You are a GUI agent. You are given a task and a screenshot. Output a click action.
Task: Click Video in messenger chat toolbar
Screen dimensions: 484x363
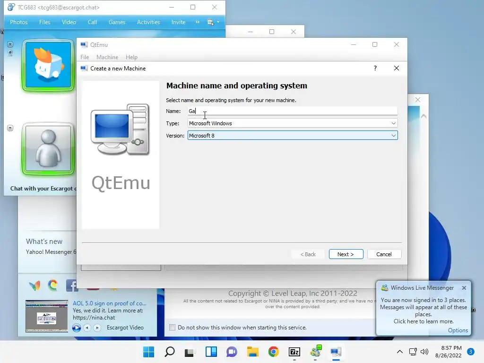[69, 22]
